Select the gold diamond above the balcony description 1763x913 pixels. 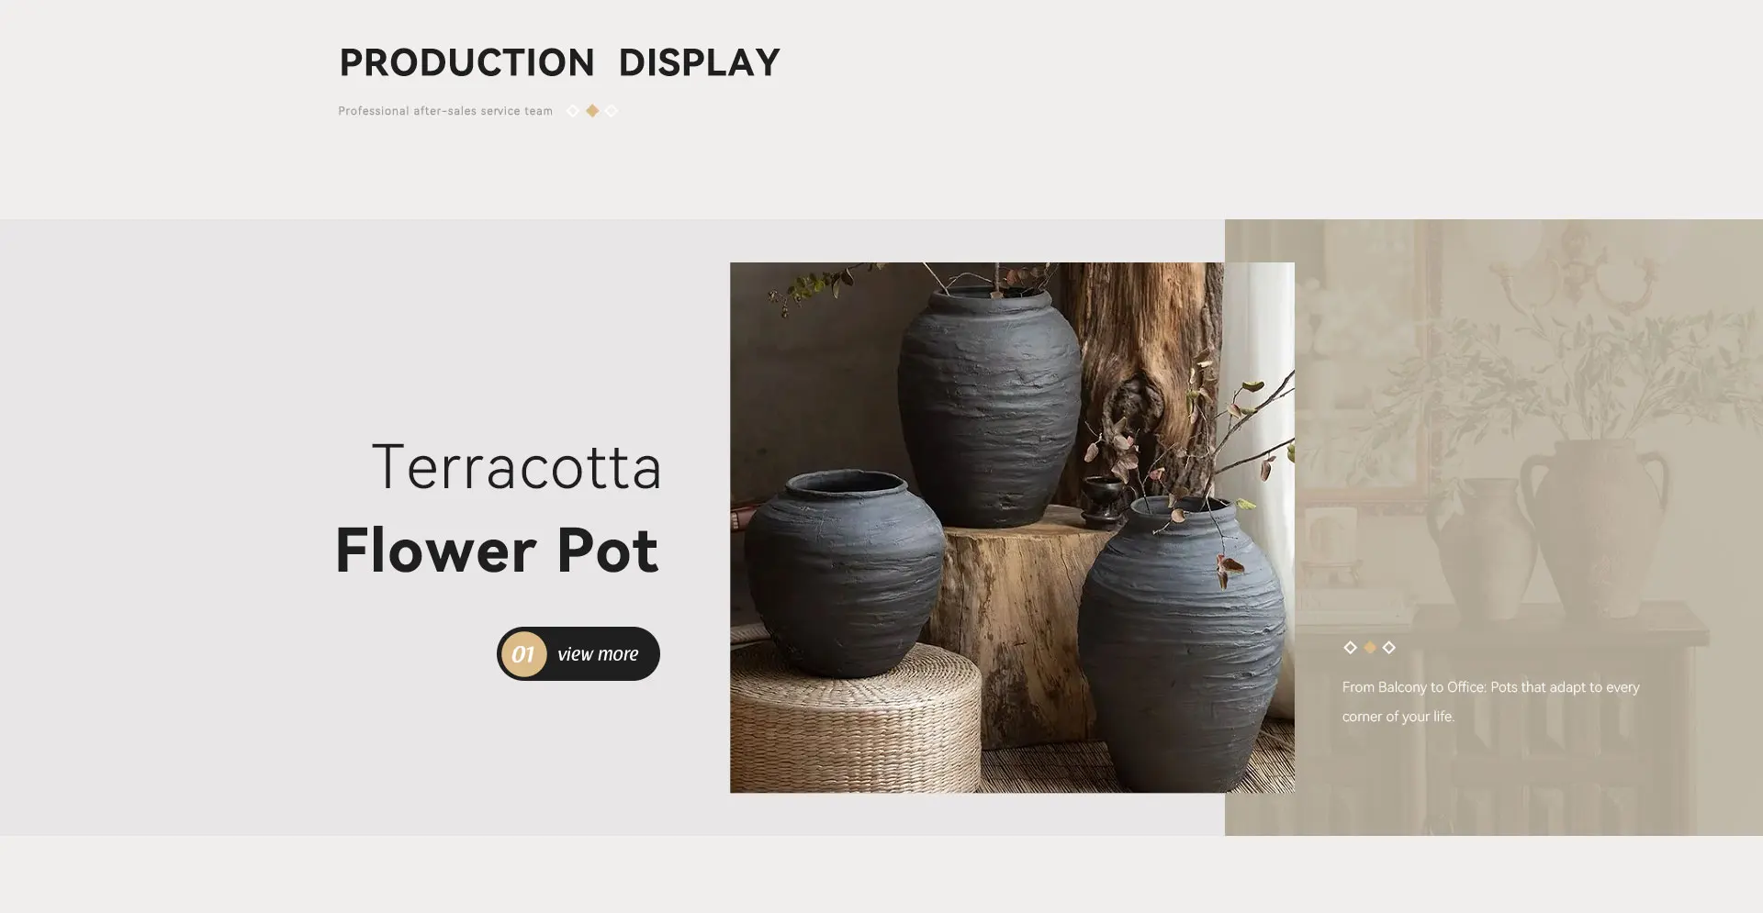[1369, 648]
